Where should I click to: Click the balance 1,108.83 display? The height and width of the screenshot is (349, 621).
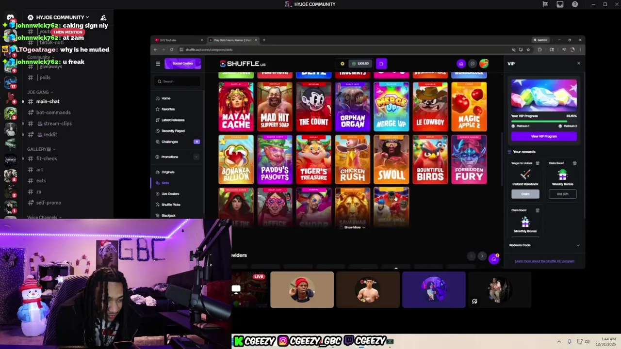click(x=360, y=63)
